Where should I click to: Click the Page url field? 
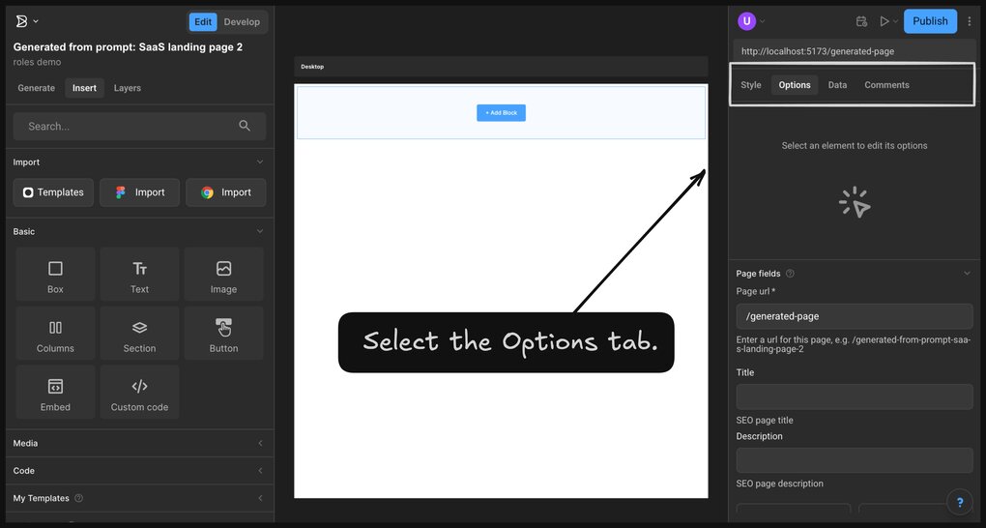pyautogui.click(x=855, y=316)
